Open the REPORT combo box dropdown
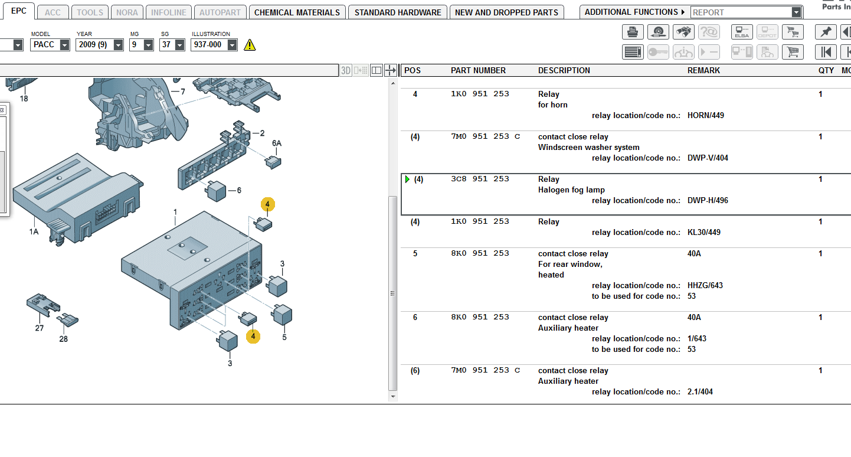Viewport: 851px width, 457px height. (797, 12)
